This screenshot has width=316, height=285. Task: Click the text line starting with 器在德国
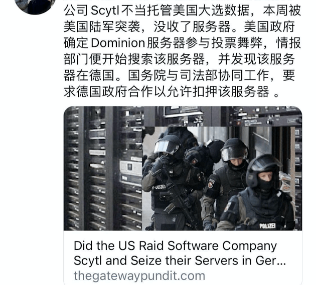click(x=179, y=75)
